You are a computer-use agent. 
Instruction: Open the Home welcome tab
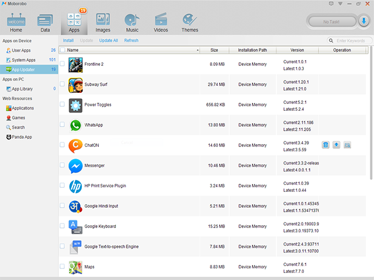coord(16,23)
